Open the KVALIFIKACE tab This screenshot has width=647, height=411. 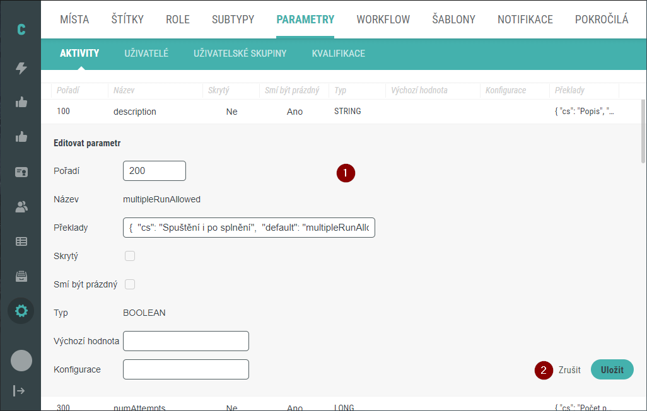point(337,54)
